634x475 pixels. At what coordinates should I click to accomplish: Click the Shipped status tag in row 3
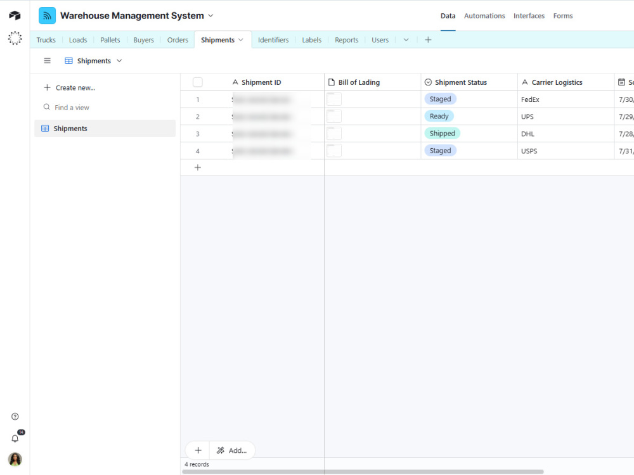pos(443,133)
